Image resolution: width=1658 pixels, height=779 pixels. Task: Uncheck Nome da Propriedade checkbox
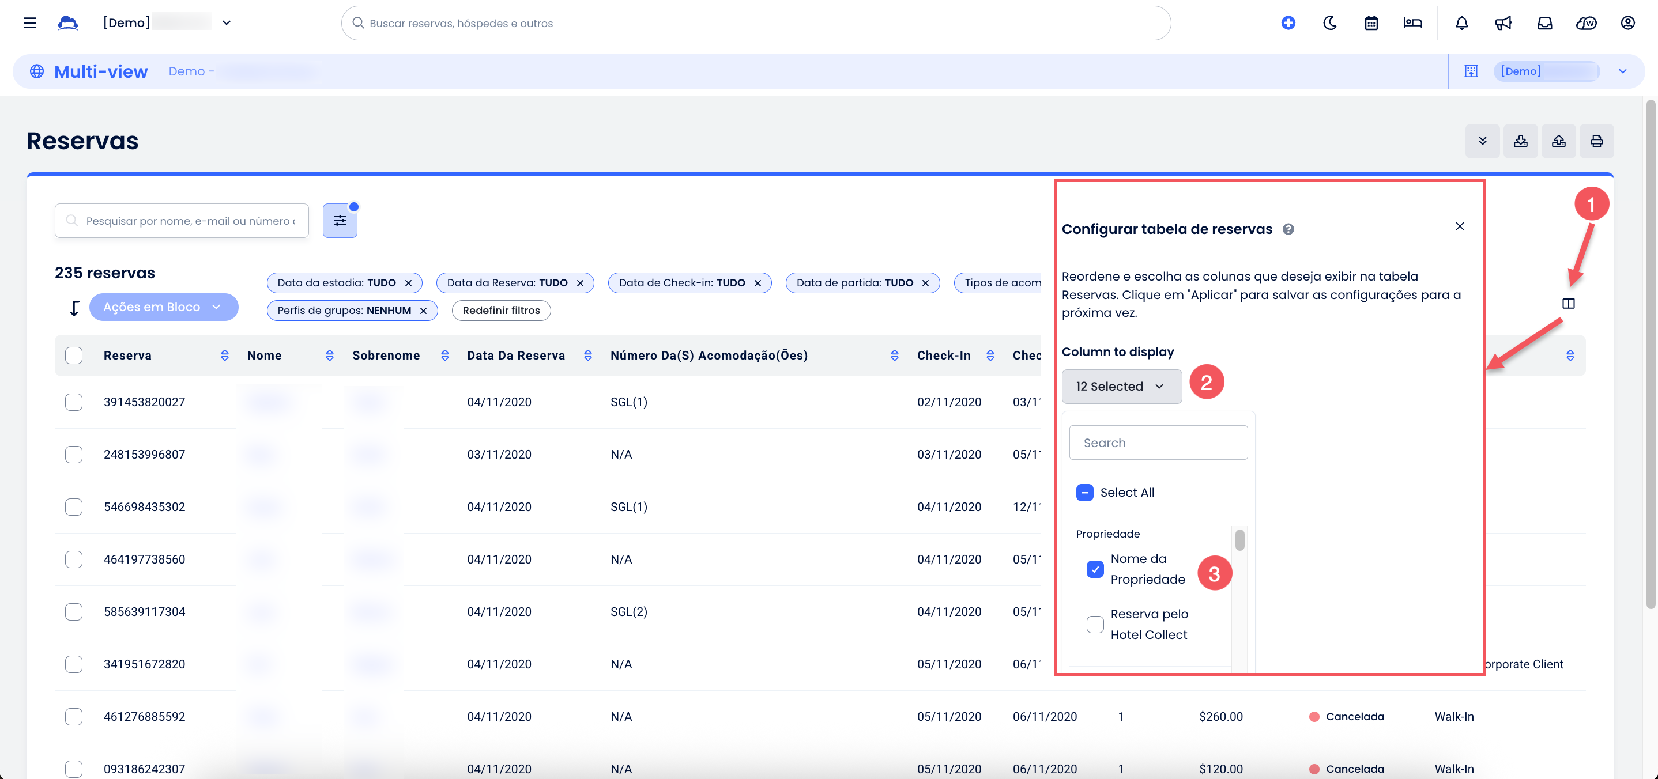(1095, 569)
